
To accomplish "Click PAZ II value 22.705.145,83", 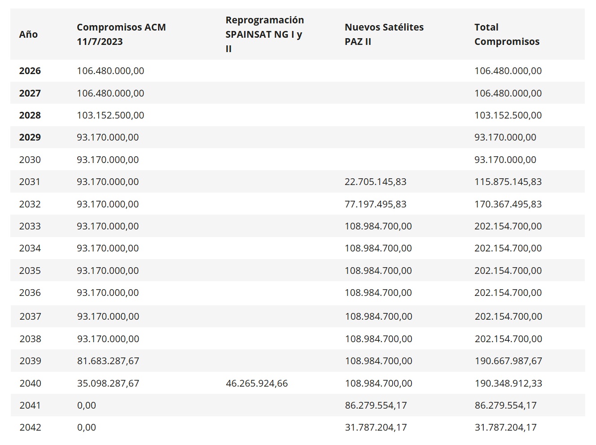I will coord(375,182).
